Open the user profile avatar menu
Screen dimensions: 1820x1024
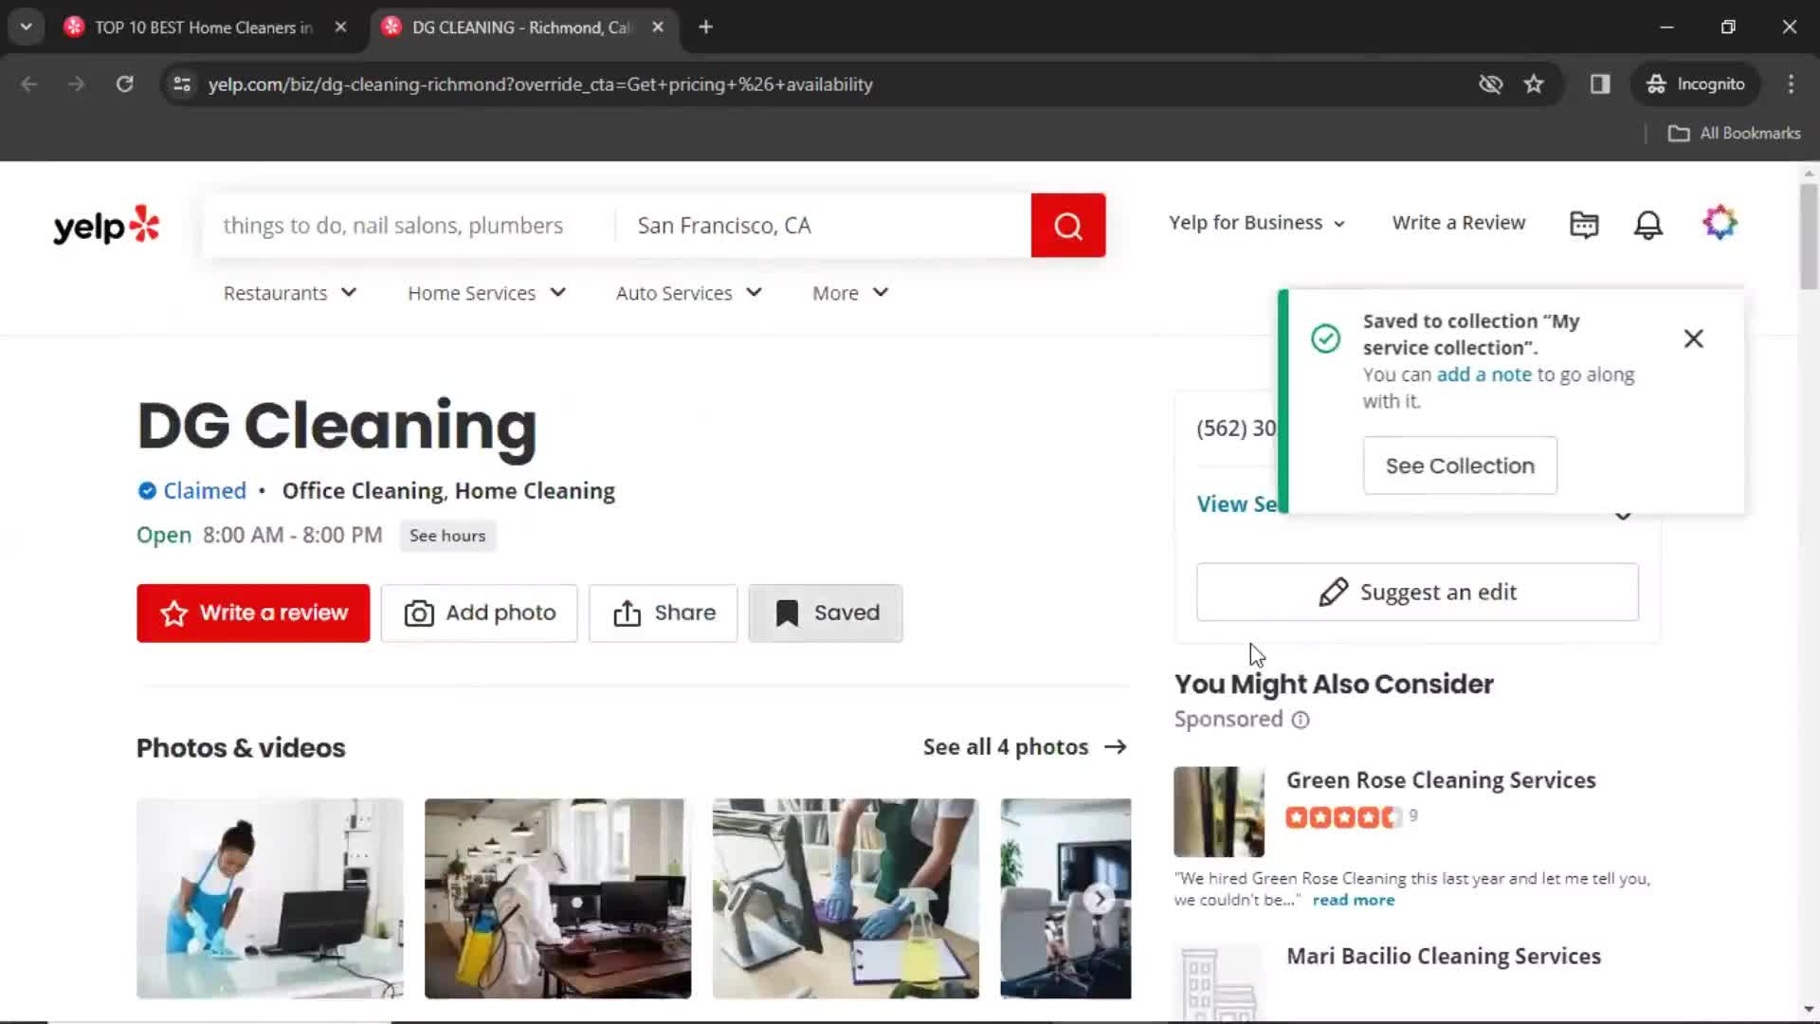point(1720,223)
